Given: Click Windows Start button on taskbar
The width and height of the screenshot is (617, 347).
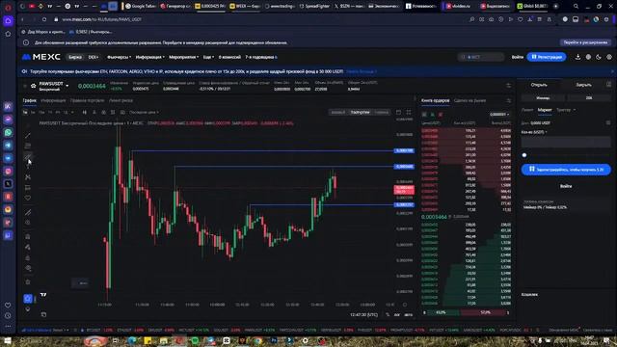Looking at the screenshot, I should [7, 340].
